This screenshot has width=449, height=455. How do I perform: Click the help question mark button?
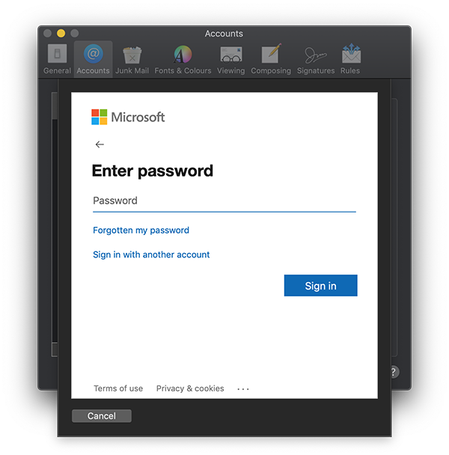tap(394, 372)
